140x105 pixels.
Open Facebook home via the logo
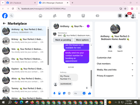pyautogui.click(x=5, y=16)
